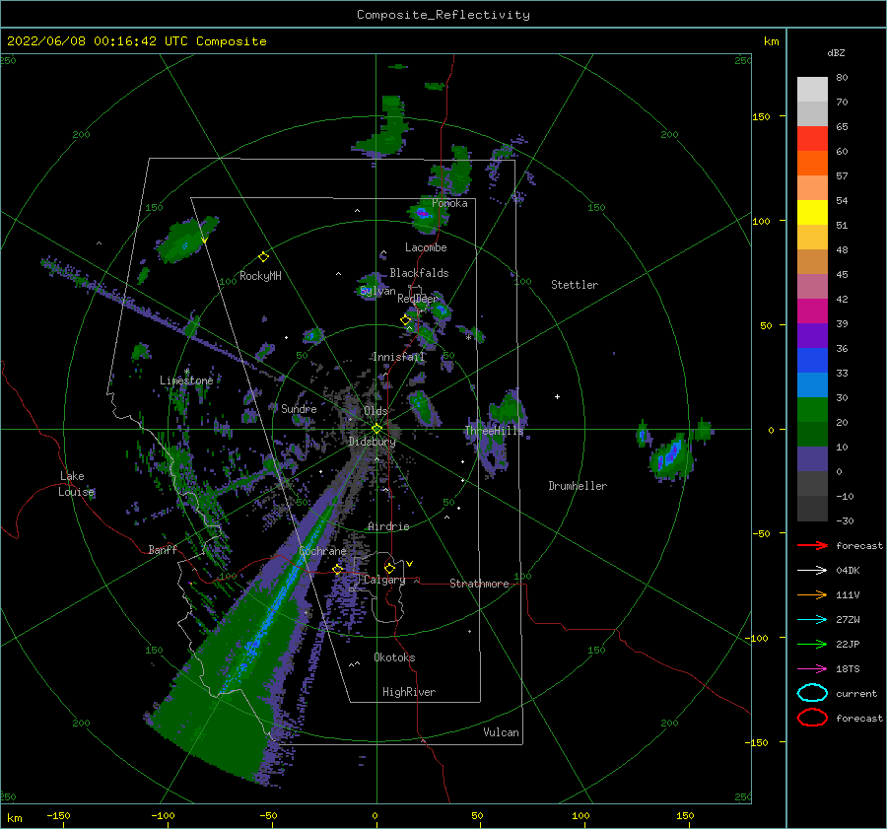The height and width of the screenshot is (829, 887).
Task: Click the red swatch in dBZ legend
Action: click(x=812, y=139)
